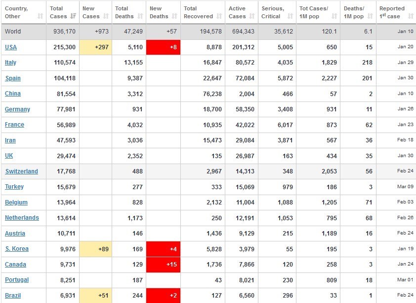Click sort arrows in New Cases header
416x303 pixels.
[x=106, y=16]
